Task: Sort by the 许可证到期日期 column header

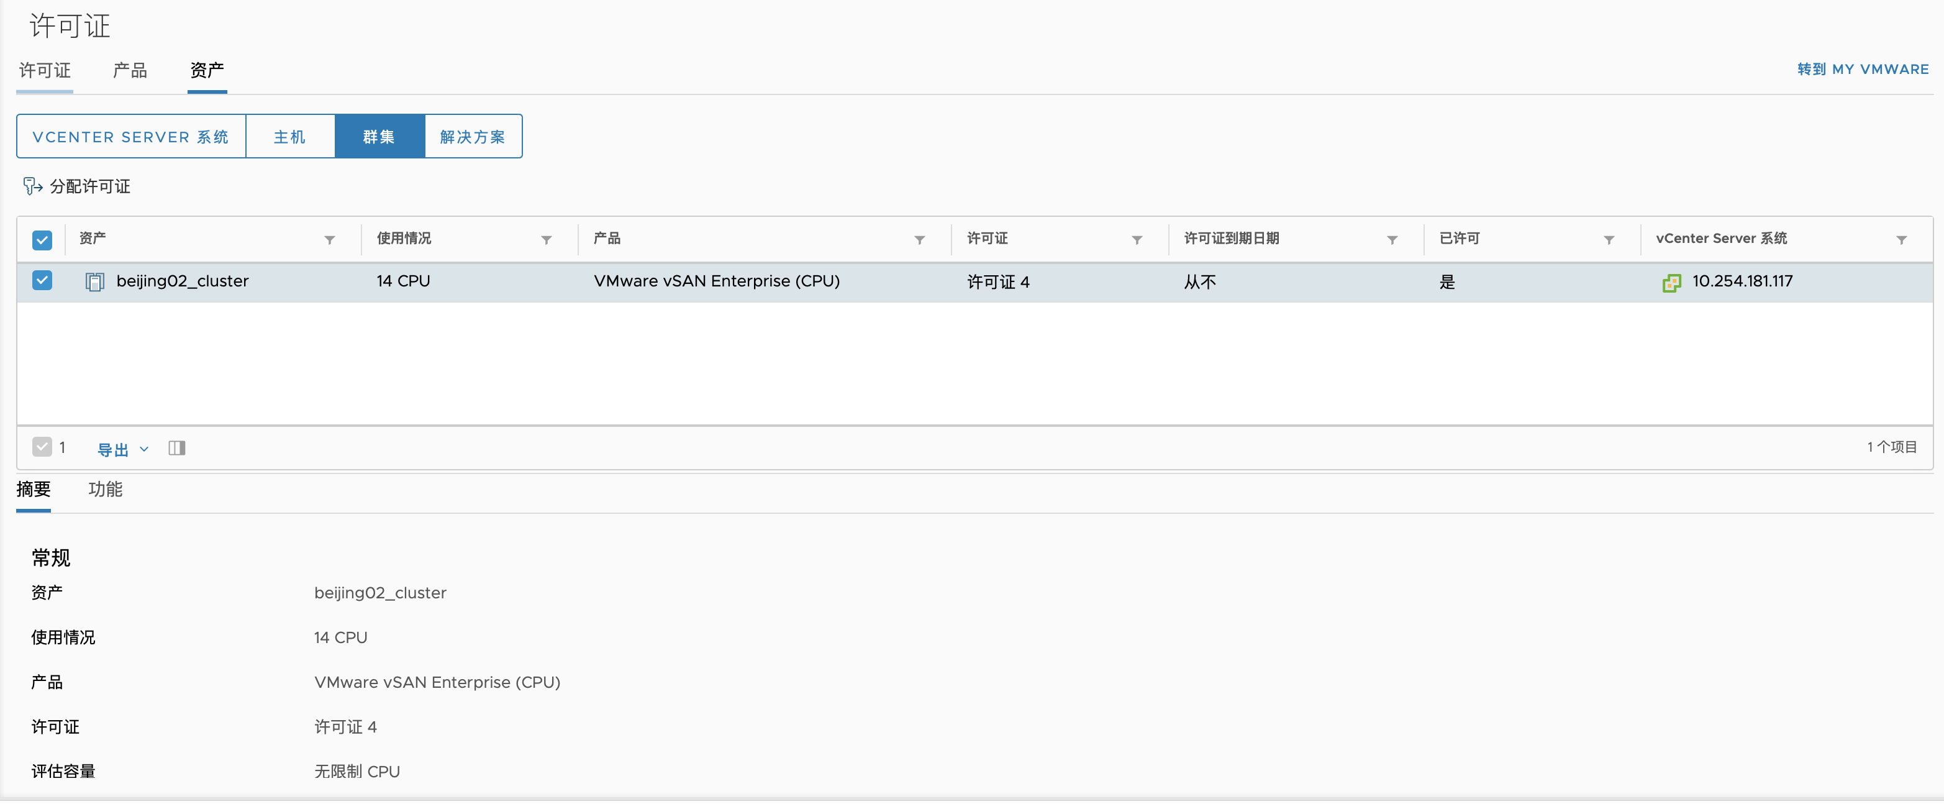Action: [1231, 239]
